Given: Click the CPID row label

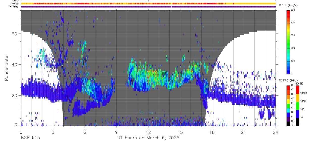Looking at the screenshot, I should (x=16, y=1).
